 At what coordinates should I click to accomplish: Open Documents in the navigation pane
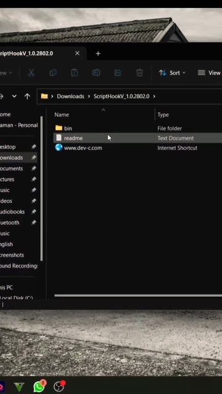12,168
